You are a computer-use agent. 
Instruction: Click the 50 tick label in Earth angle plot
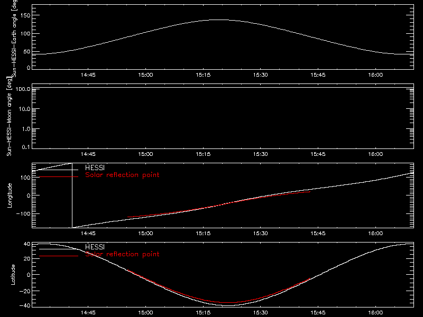(x=27, y=52)
